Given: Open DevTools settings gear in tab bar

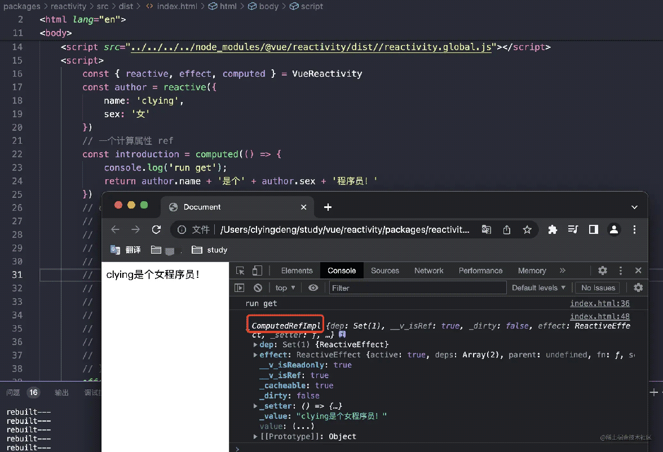Looking at the screenshot, I should pyautogui.click(x=603, y=271).
